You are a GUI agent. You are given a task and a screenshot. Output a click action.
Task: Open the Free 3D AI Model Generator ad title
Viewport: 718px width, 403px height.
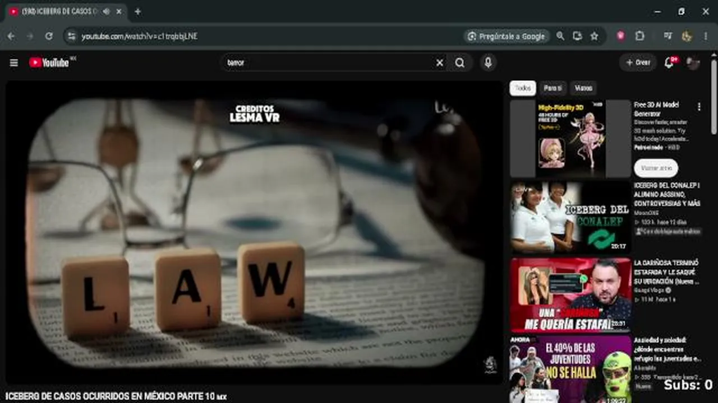click(657, 109)
